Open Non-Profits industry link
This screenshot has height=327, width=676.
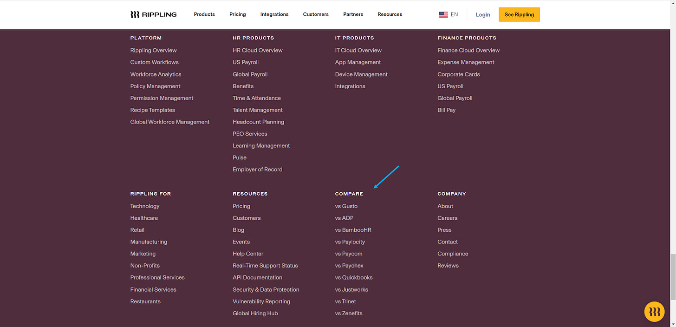pyautogui.click(x=145, y=266)
